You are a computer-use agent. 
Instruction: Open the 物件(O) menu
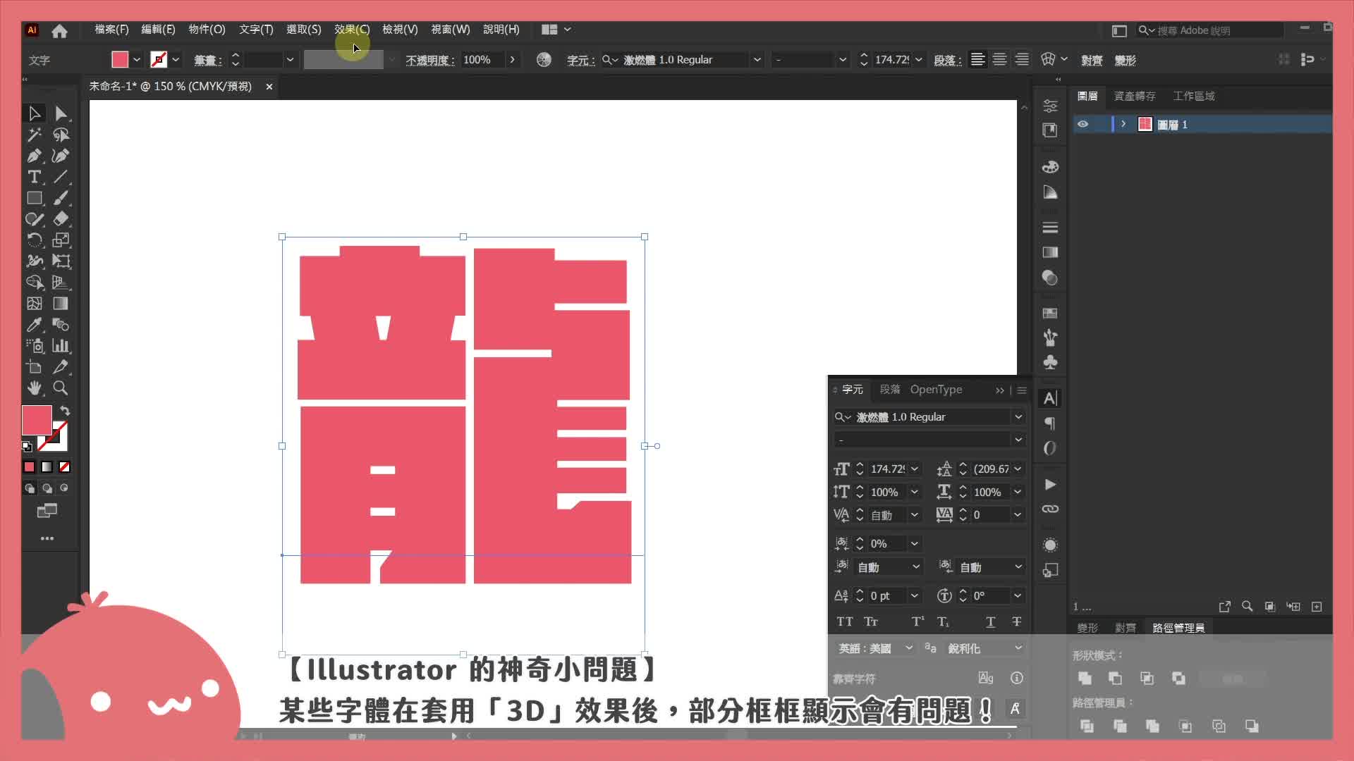point(207,30)
